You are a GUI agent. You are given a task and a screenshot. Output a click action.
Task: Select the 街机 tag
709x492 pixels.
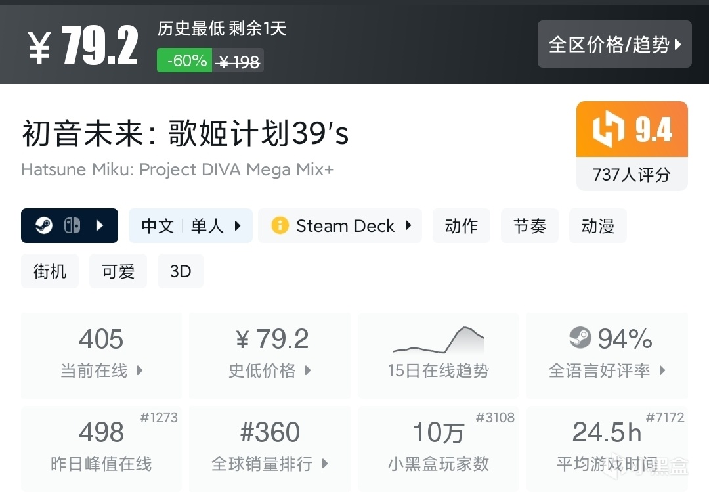(x=50, y=271)
